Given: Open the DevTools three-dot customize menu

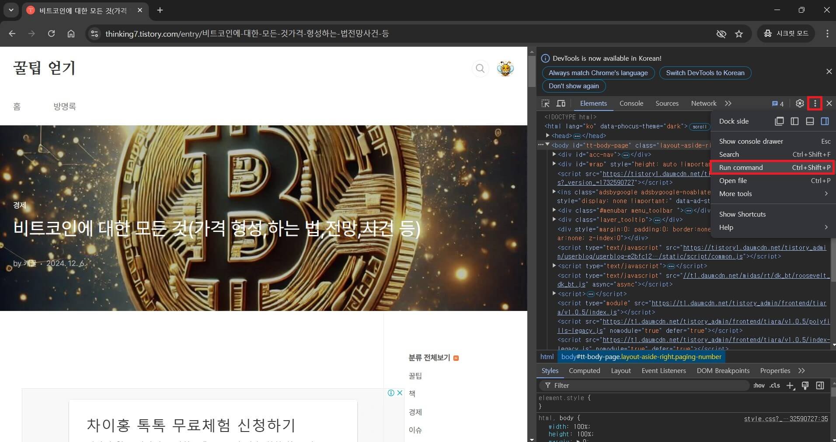Looking at the screenshot, I should pos(815,104).
